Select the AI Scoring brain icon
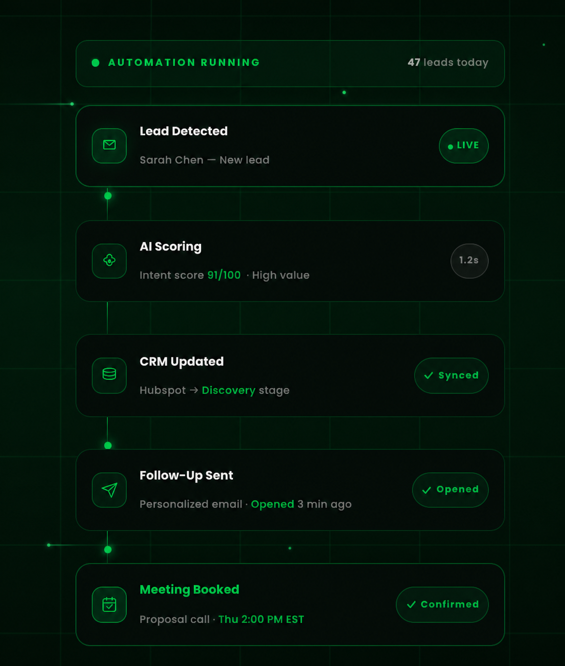The height and width of the screenshot is (666, 565). click(110, 261)
